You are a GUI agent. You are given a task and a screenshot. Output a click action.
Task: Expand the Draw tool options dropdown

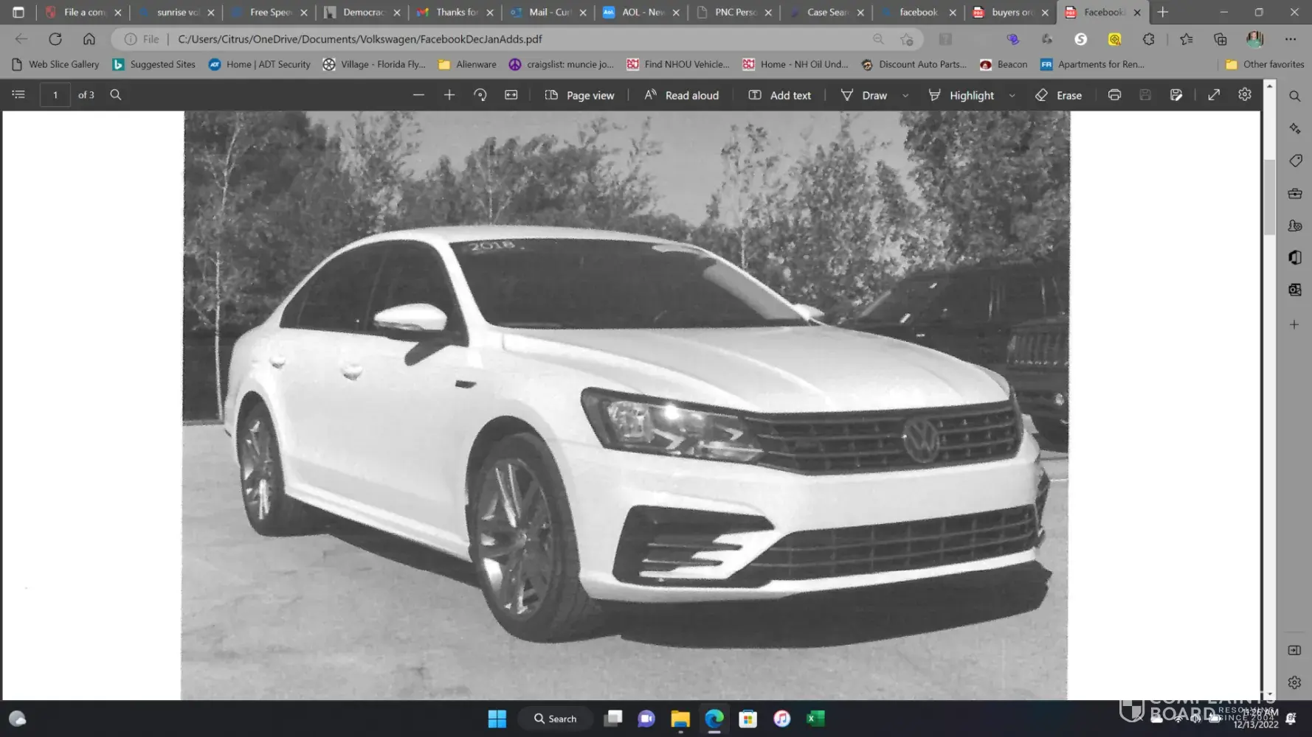905,95
